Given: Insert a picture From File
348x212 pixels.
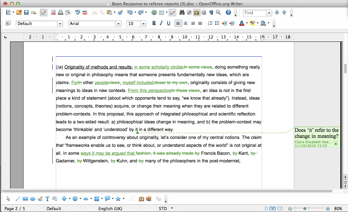Looking at the screenshot, I should pyautogui.click(x=149, y=199).
